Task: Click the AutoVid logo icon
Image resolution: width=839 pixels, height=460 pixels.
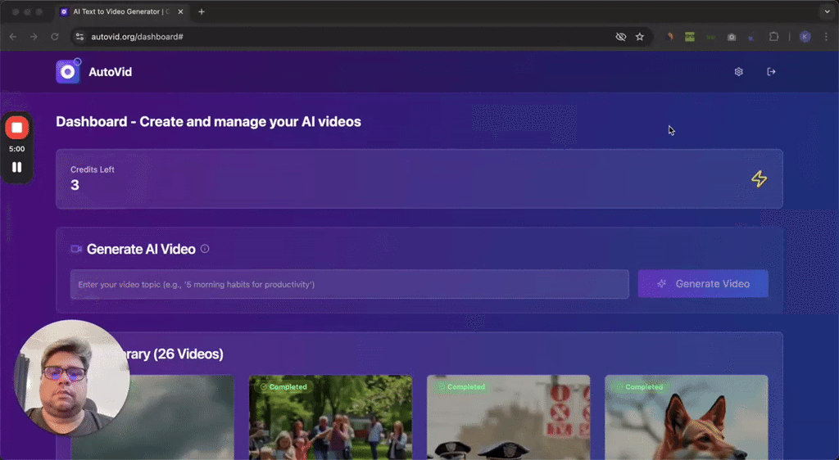Action: tap(68, 71)
